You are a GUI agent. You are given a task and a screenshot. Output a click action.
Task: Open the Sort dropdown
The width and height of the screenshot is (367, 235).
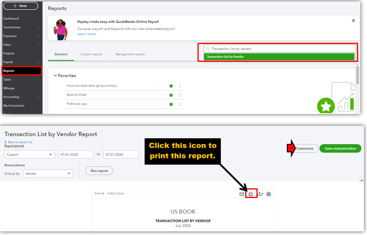coord(99,194)
